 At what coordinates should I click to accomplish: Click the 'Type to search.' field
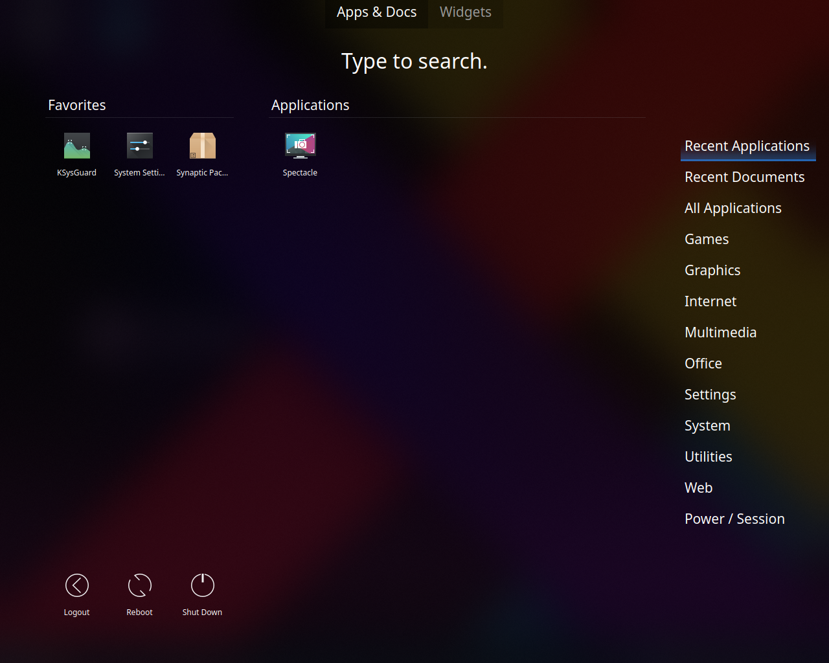coord(414,62)
